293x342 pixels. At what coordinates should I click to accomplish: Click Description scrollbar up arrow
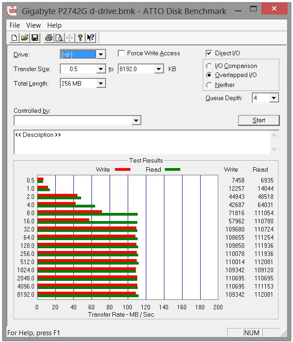coord(274,135)
